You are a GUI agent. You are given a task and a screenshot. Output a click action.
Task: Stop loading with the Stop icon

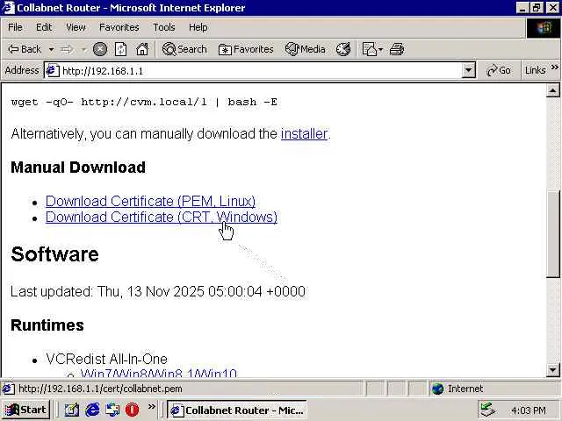(100, 49)
